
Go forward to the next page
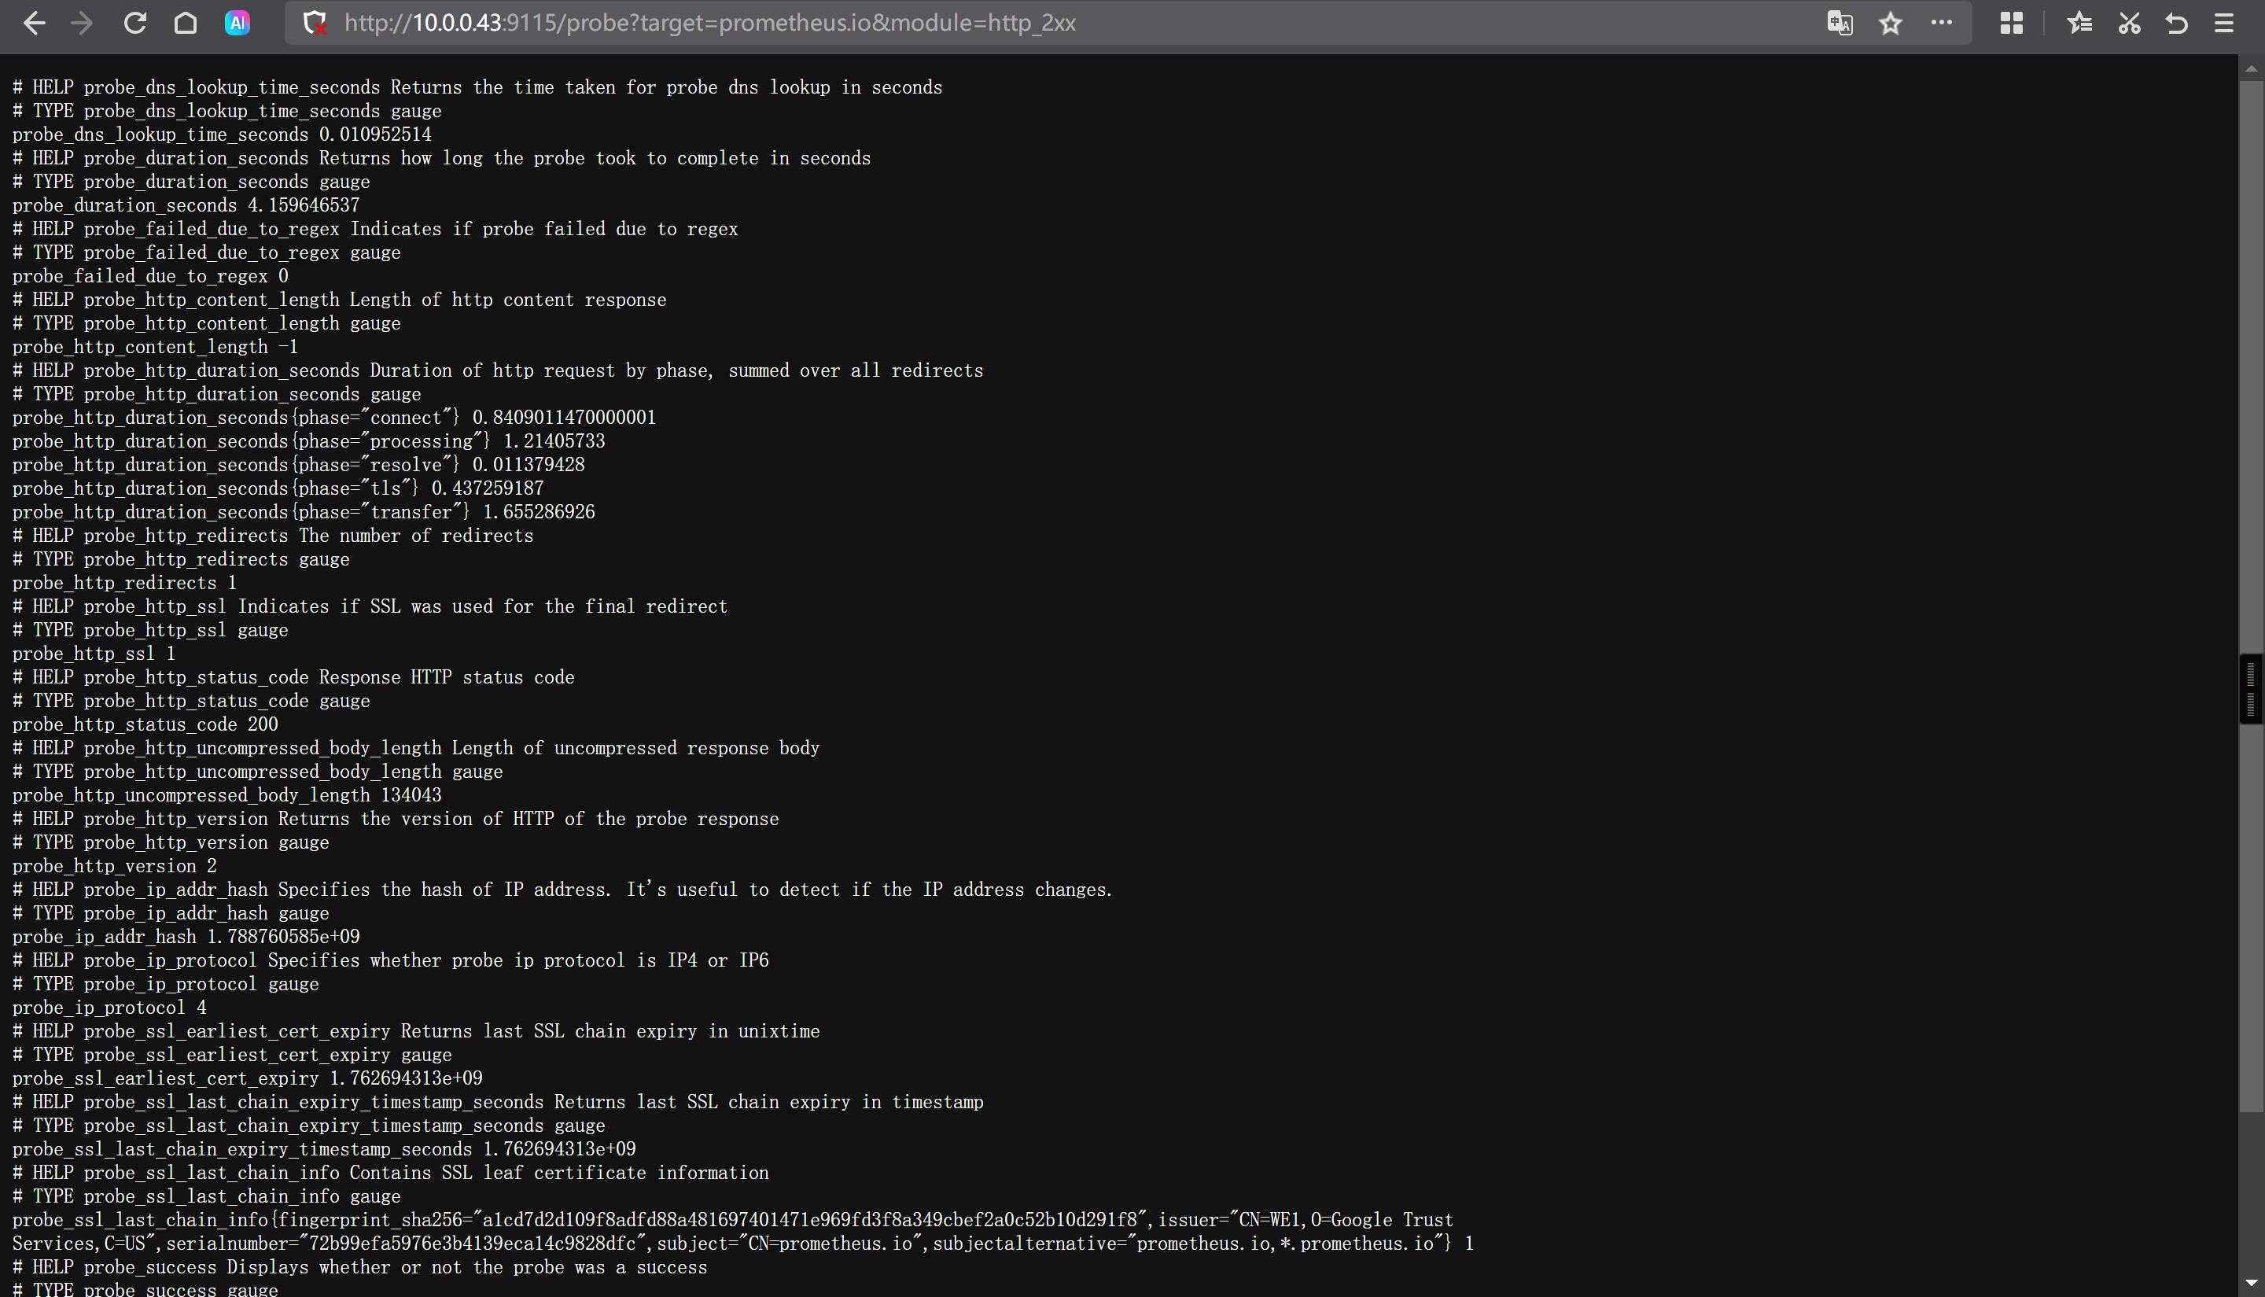coord(82,23)
